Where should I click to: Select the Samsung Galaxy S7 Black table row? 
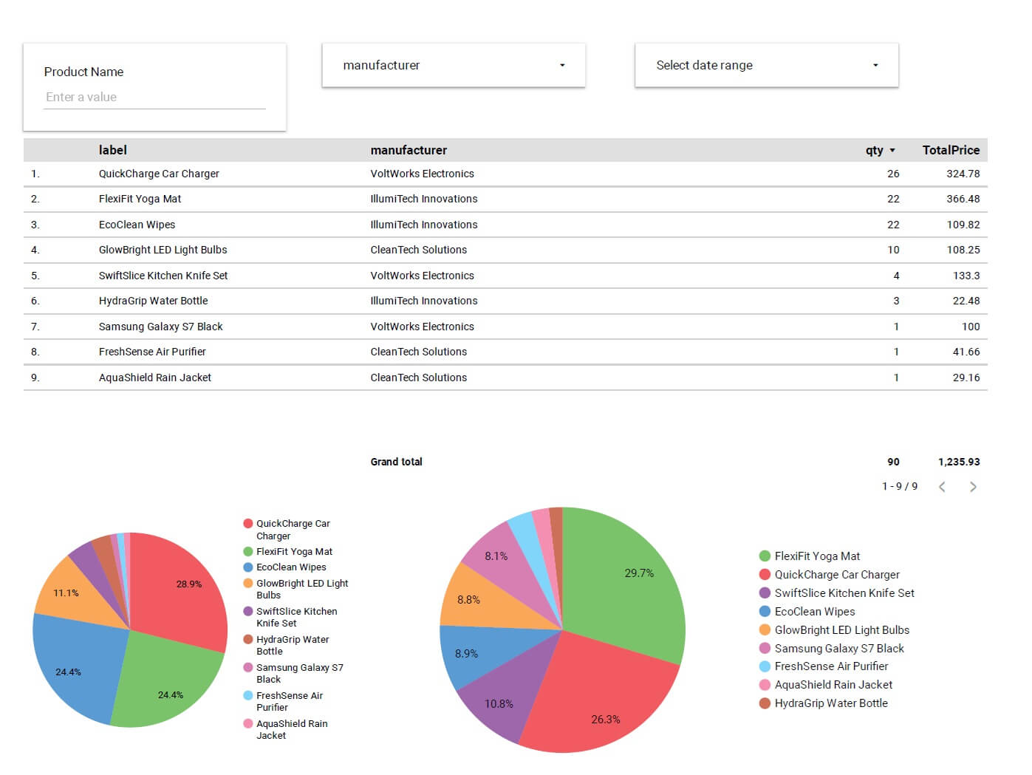[160, 327]
